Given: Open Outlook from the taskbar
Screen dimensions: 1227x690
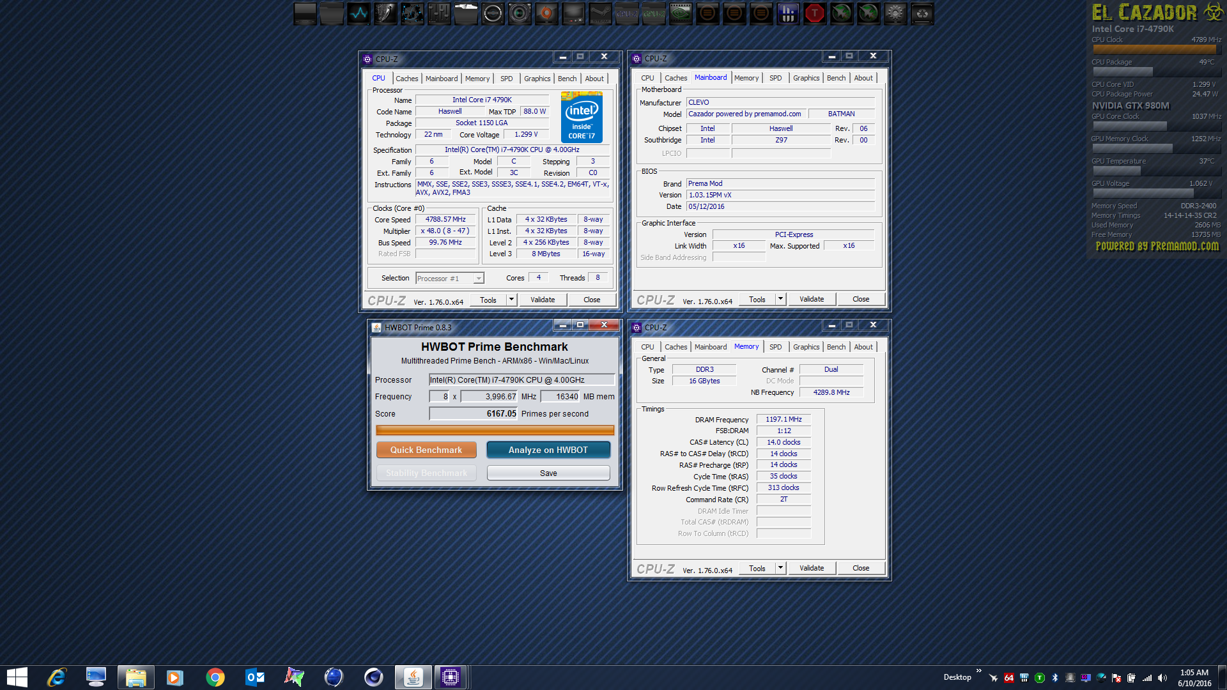Looking at the screenshot, I should (x=255, y=677).
